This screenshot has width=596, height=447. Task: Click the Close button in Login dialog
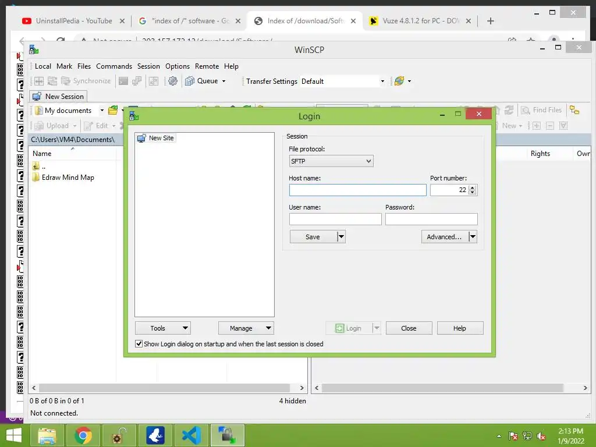point(409,328)
